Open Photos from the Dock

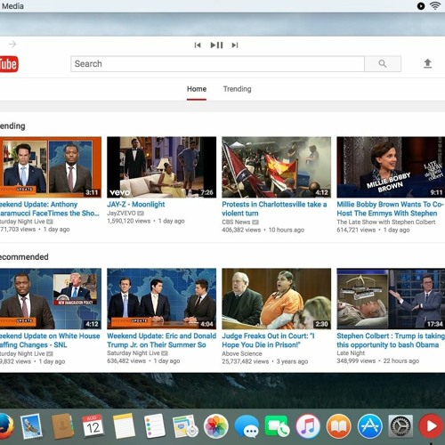point(216,426)
